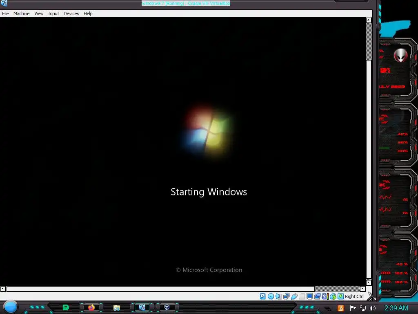Click the keyboard capture green arrow icon

(341, 296)
